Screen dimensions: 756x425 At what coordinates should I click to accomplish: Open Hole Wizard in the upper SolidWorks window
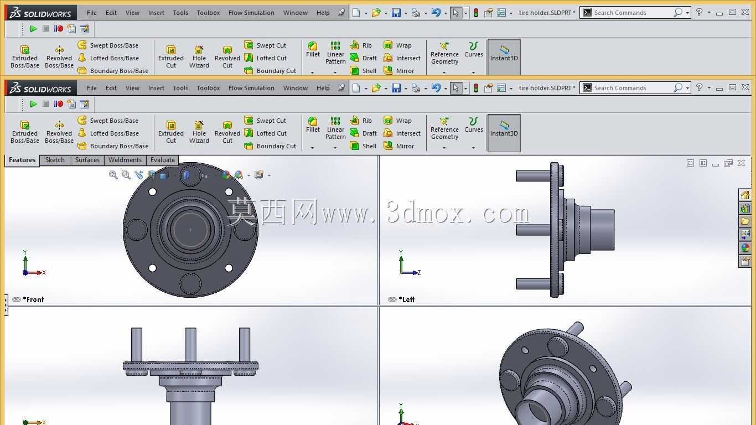tap(199, 58)
